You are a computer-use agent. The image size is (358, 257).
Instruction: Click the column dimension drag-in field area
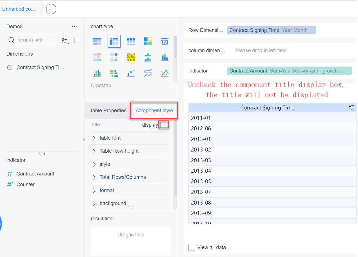(x=290, y=50)
